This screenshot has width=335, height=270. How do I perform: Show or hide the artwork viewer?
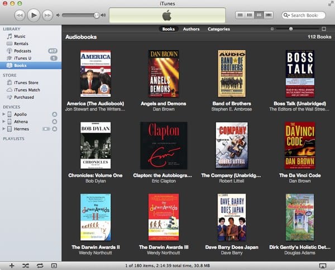click(54, 266)
